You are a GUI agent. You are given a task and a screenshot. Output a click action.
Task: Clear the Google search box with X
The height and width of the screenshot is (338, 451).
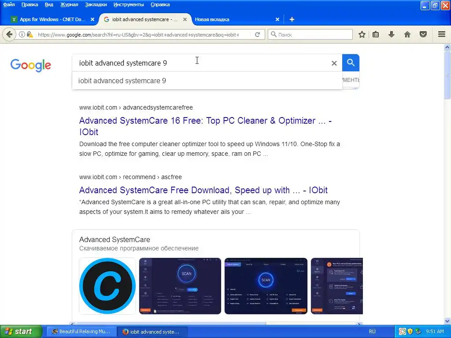(334, 63)
